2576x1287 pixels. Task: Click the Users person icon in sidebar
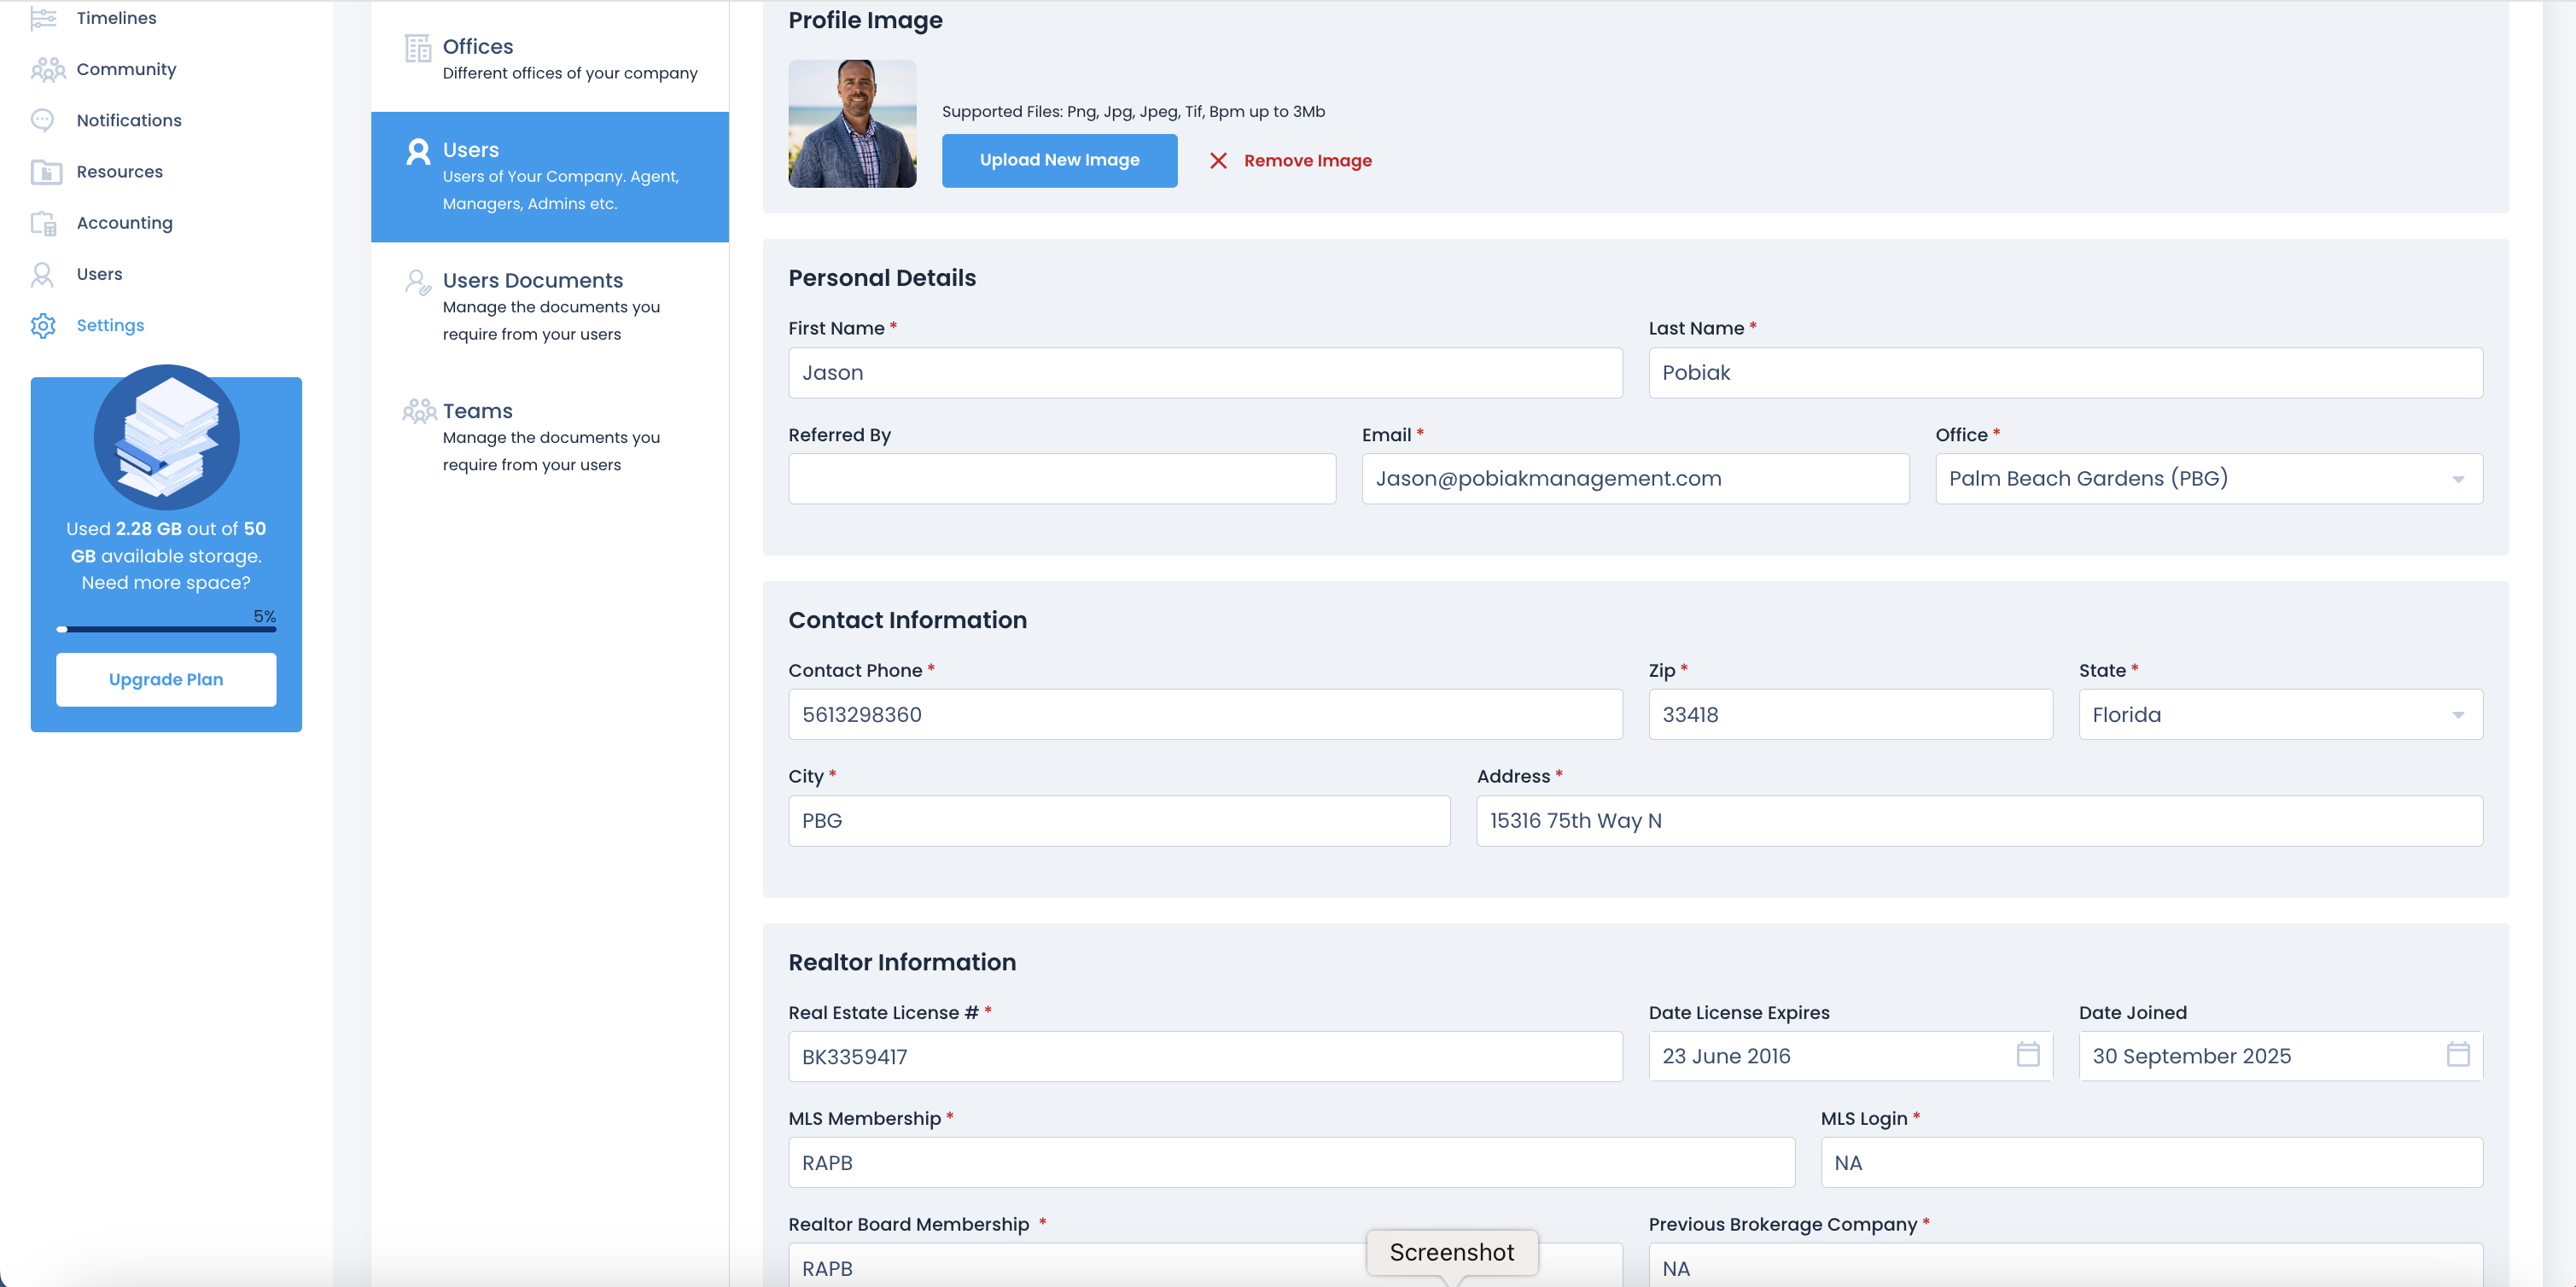tap(42, 274)
